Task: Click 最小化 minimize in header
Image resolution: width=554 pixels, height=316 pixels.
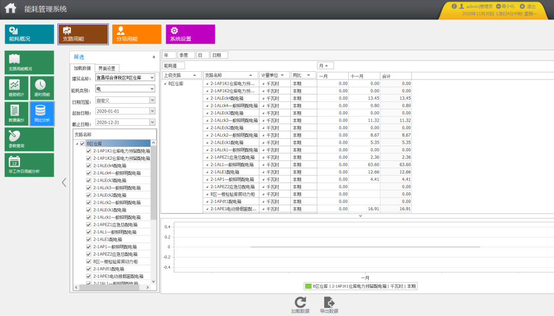Action: coord(505,6)
